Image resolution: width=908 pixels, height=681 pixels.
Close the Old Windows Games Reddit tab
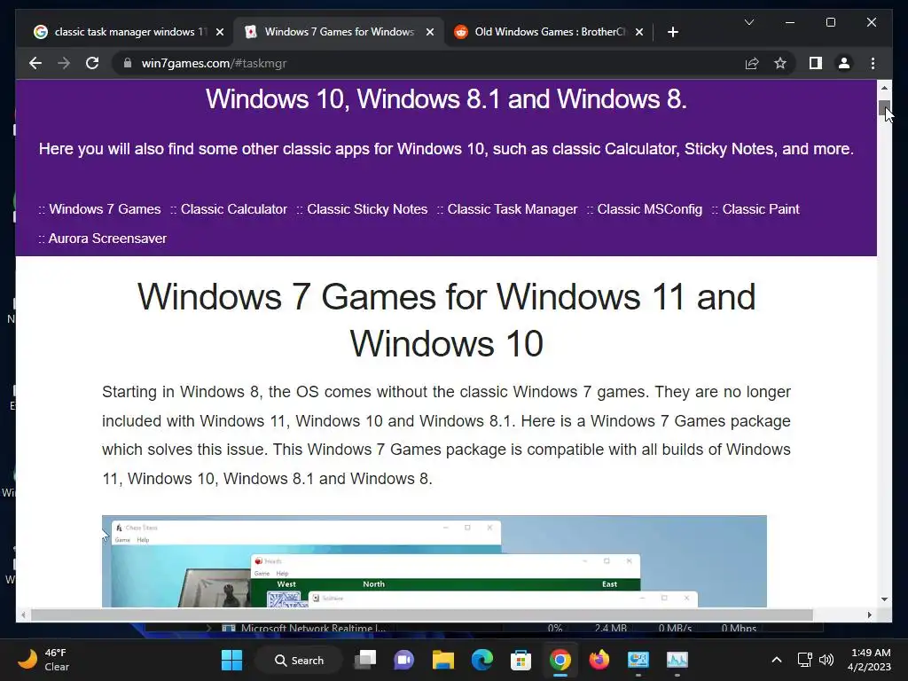pyautogui.click(x=638, y=32)
